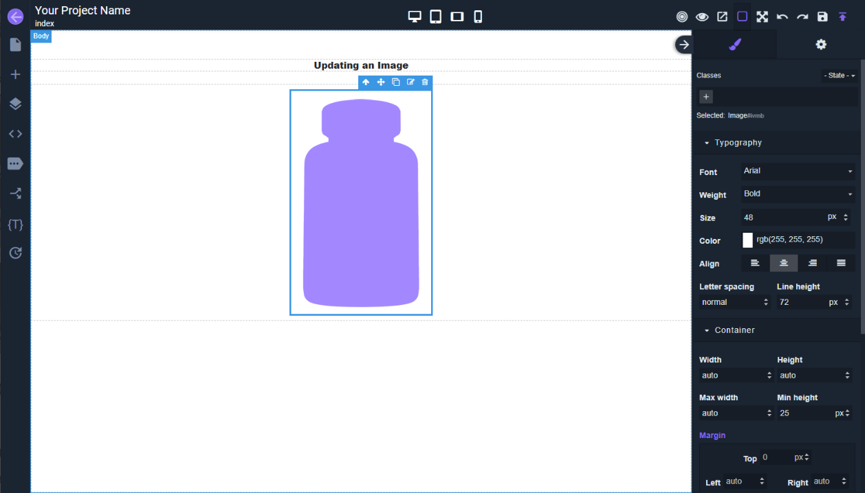Viewport: 865px width, 493px height.
Task: Delete the selected image using the trash icon
Action: pyautogui.click(x=425, y=82)
